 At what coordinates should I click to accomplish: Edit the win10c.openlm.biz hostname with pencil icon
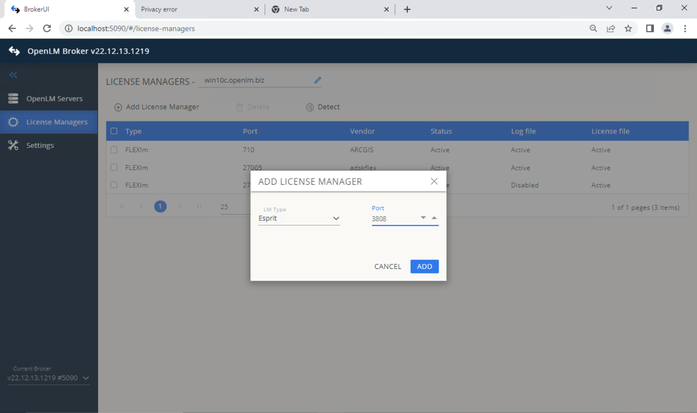(x=317, y=80)
